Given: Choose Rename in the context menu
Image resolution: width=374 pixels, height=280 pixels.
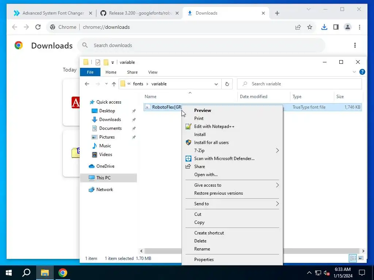Looking at the screenshot, I should click(202, 249).
